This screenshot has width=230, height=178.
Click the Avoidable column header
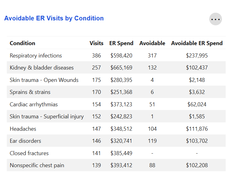point(152,43)
